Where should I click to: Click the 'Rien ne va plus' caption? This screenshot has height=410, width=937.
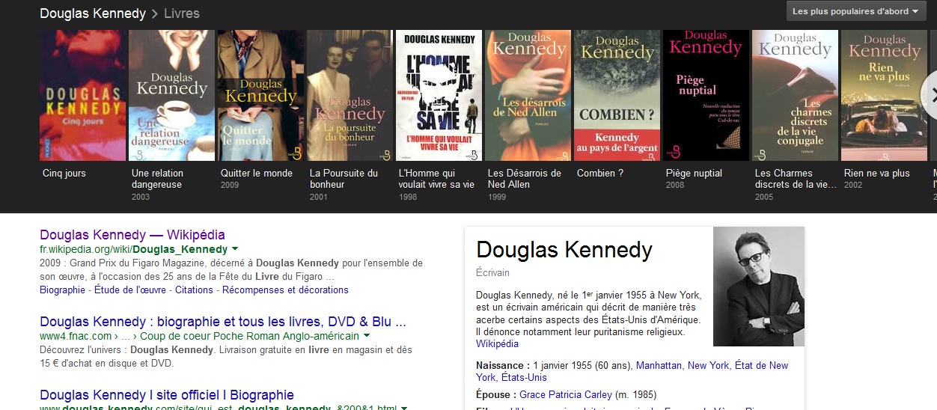click(877, 173)
